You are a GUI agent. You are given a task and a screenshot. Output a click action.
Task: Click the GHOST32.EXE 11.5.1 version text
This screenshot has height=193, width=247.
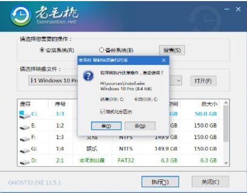(34, 183)
